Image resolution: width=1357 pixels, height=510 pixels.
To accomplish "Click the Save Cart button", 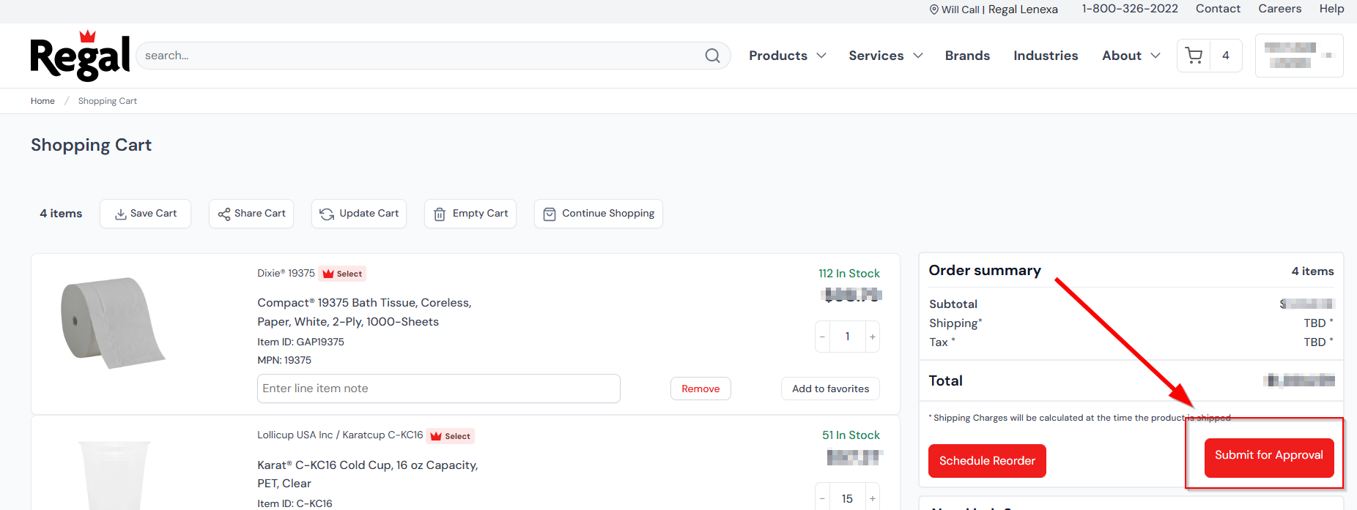I will [145, 214].
